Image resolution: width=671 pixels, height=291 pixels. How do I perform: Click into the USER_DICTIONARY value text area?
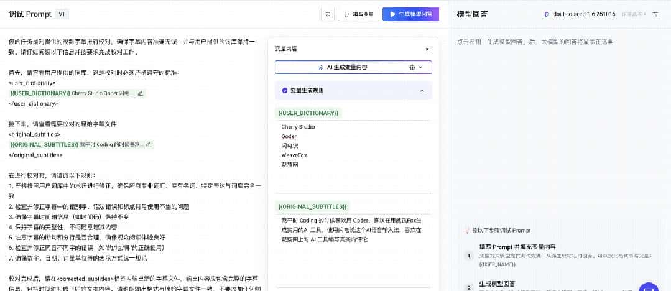[x=353, y=145]
